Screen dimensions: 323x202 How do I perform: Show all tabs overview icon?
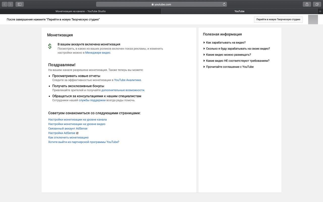click(x=317, y=4)
